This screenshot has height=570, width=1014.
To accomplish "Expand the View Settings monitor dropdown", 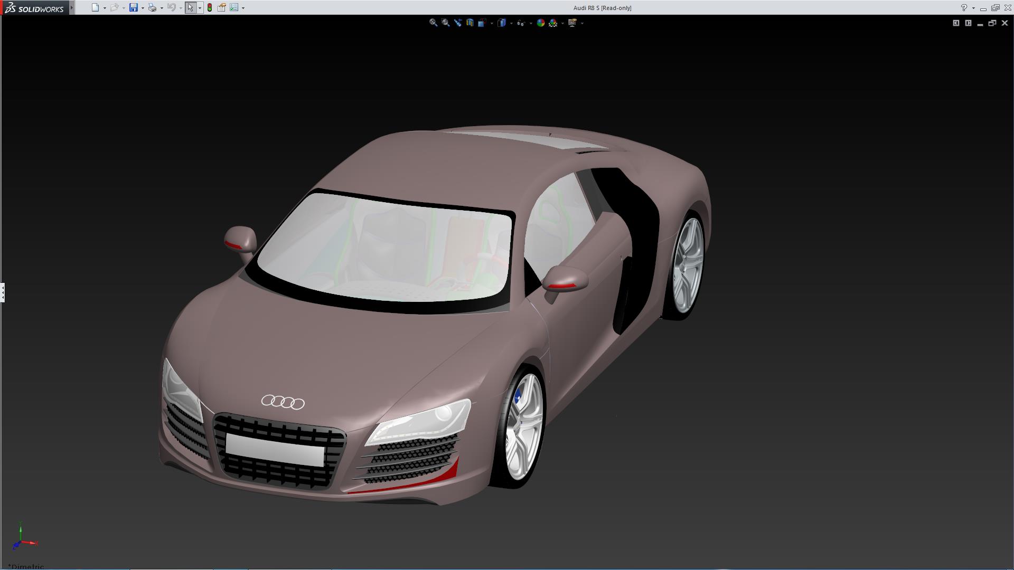I will 582,23.
